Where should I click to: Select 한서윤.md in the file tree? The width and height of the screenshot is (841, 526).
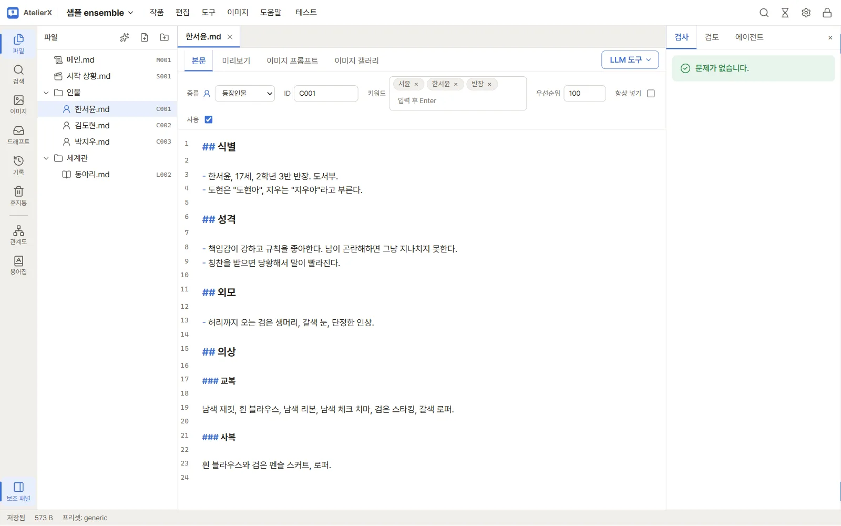click(108, 109)
